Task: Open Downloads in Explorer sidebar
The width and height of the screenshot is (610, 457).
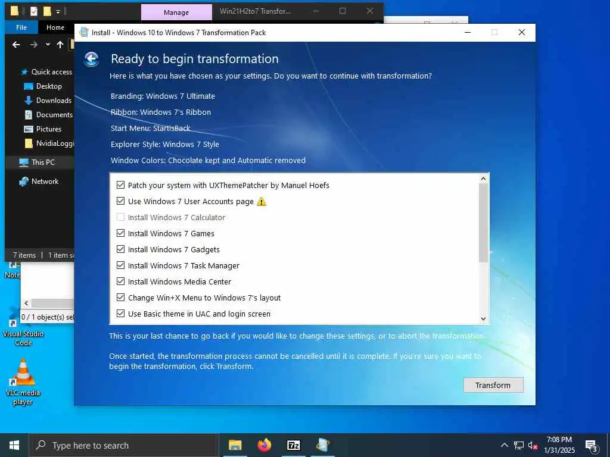Action: pos(48,100)
